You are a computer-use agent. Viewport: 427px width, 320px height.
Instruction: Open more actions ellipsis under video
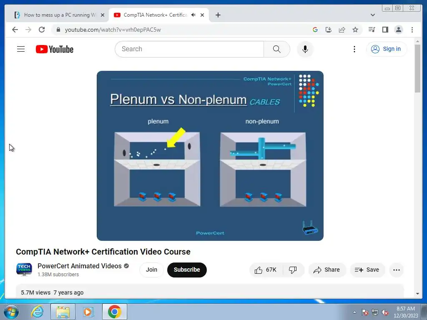tap(396, 270)
